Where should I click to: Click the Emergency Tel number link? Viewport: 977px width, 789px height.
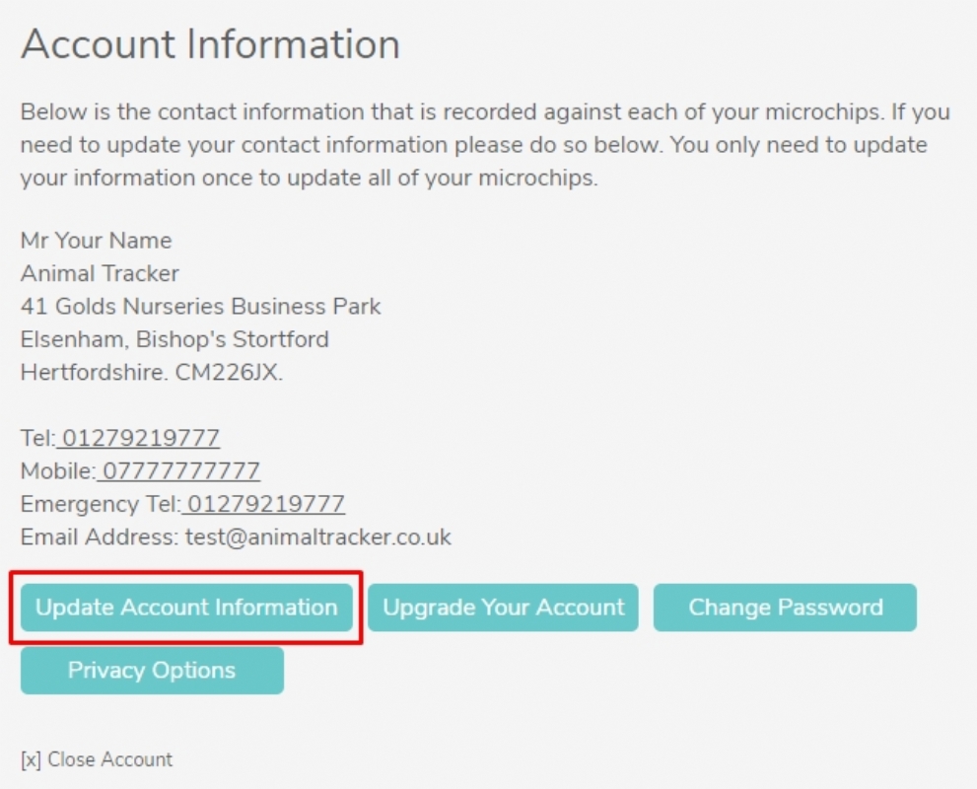pyautogui.click(x=265, y=505)
